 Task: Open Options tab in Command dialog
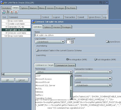[47, 27]
